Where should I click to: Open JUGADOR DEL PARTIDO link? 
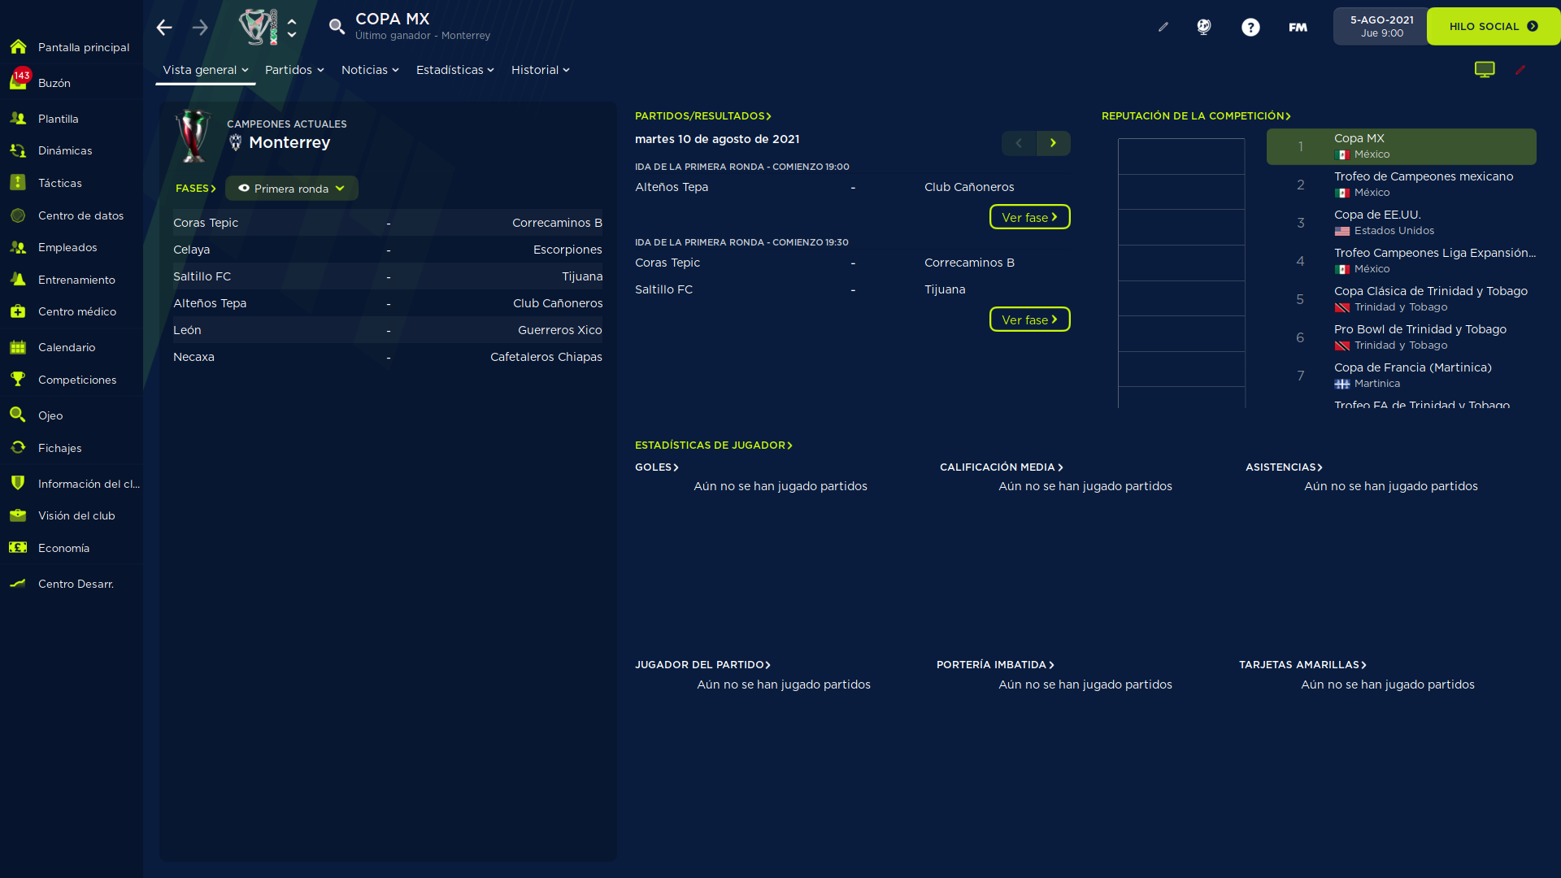point(703,665)
